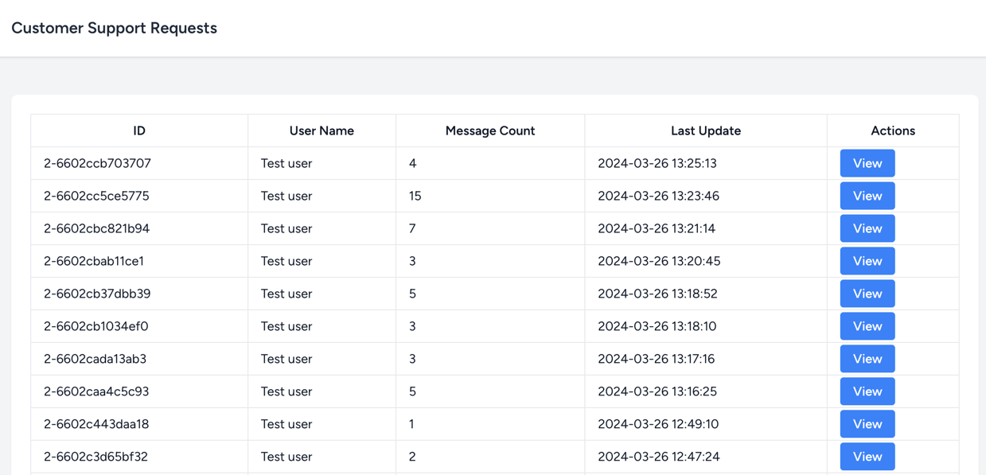The width and height of the screenshot is (986, 475).
Task: View request 2-6602ccb703707
Action: point(867,163)
